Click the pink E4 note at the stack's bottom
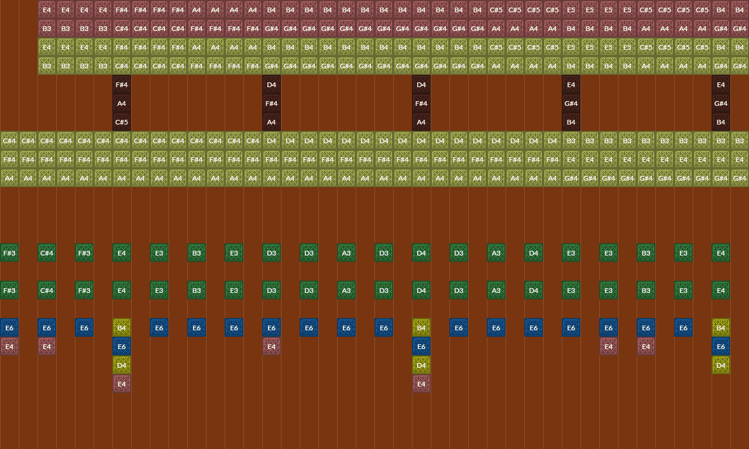The height and width of the screenshot is (449, 749). point(121,384)
